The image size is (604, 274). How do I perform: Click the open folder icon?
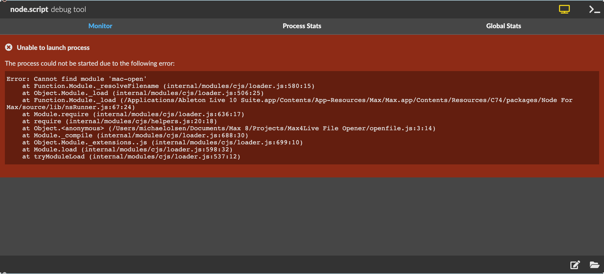(595, 265)
